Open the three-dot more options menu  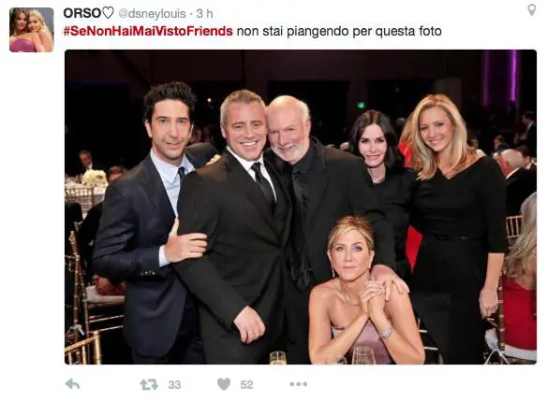tap(298, 384)
